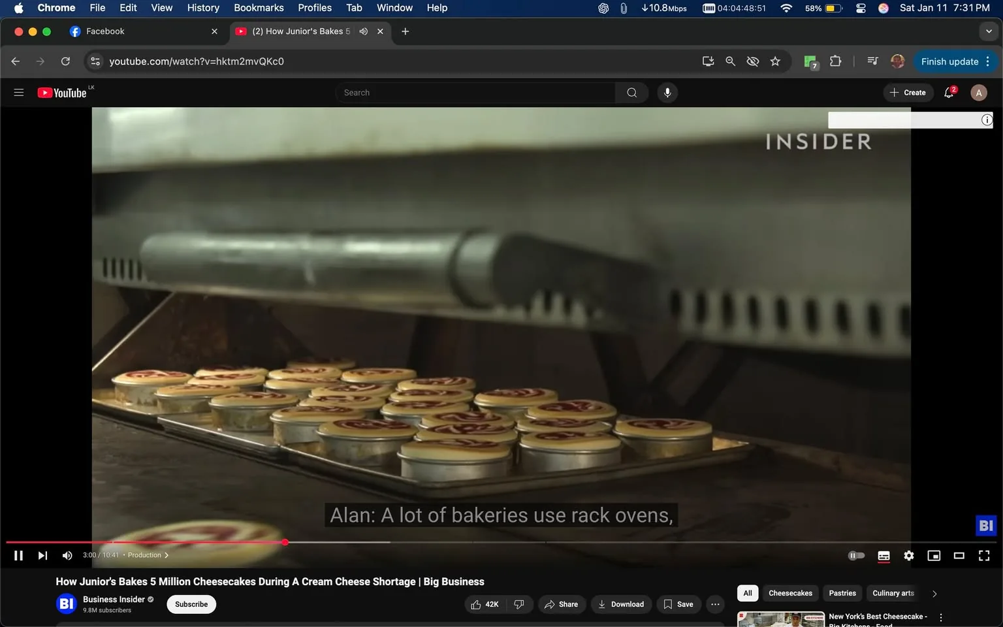The width and height of the screenshot is (1003, 627).
Task: Skip to the next video
Action: (x=42, y=555)
